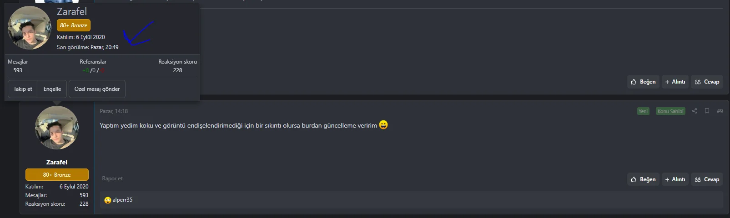Image resolution: width=730 pixels, height=218 pixels.
Task: Click the Cevap reply button on the upper post
Action: coord(707,82)
